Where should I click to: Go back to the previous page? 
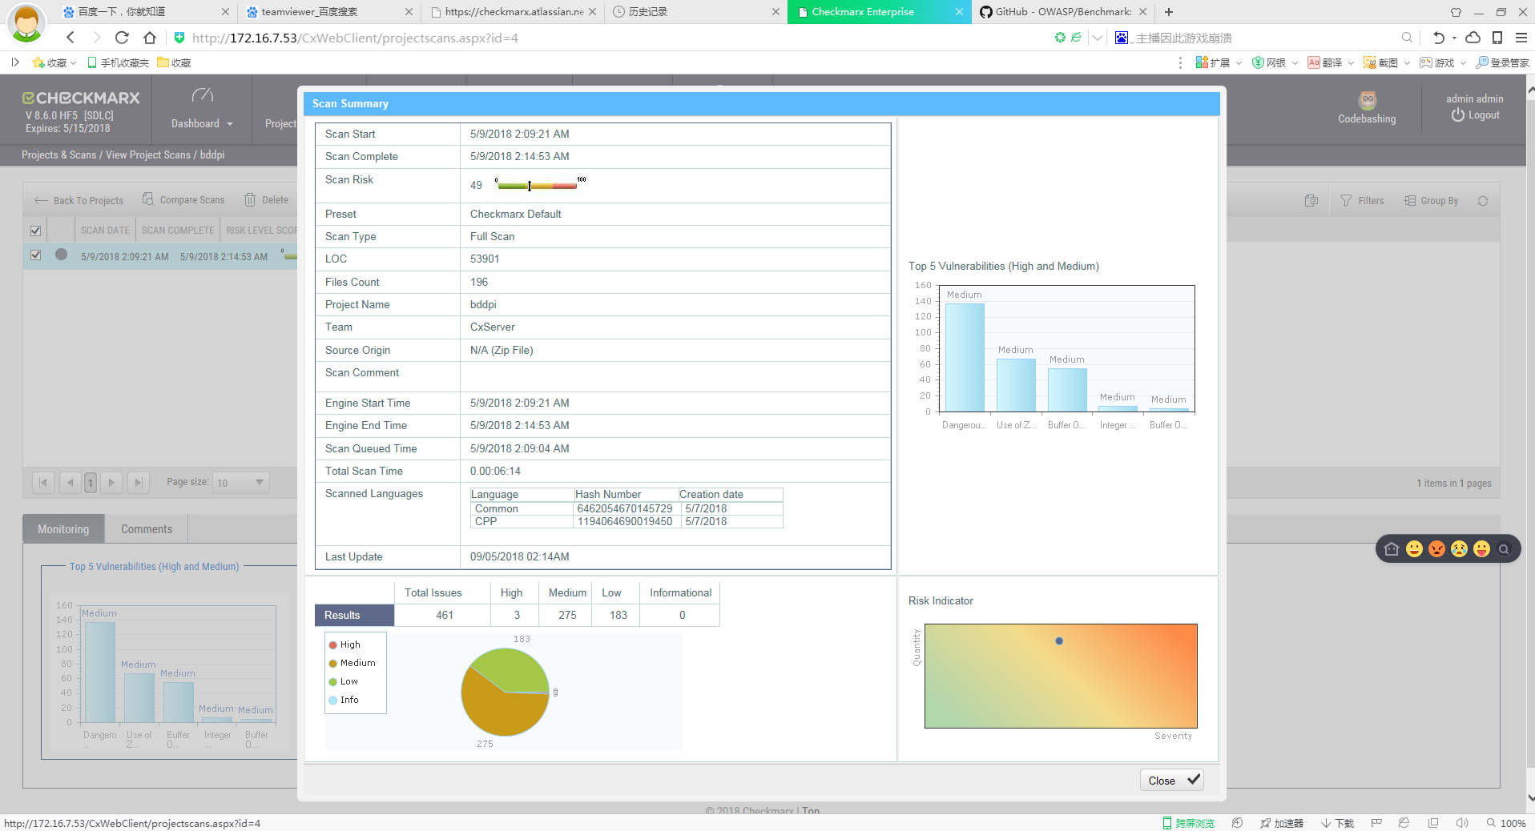71,38
